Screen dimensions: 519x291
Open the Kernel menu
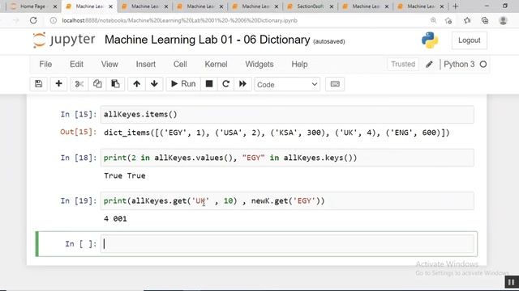216,65
